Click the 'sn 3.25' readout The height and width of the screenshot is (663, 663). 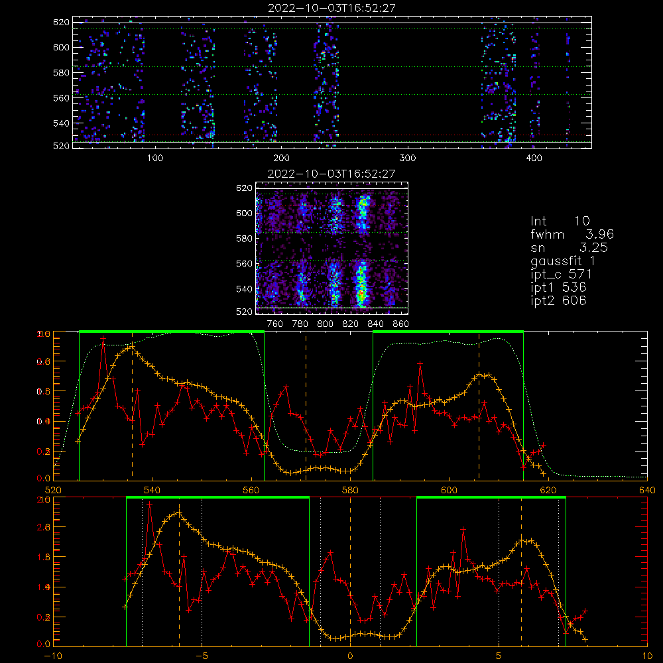tap(569, 247)
